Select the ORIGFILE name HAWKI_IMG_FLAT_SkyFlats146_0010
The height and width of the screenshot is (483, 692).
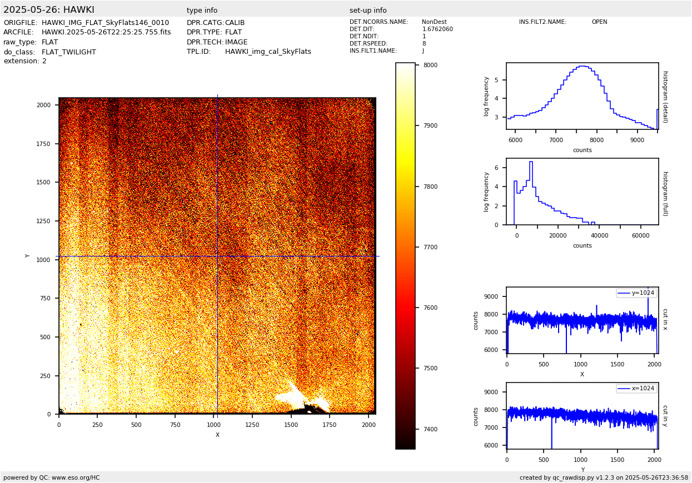(x=105, y=23)
